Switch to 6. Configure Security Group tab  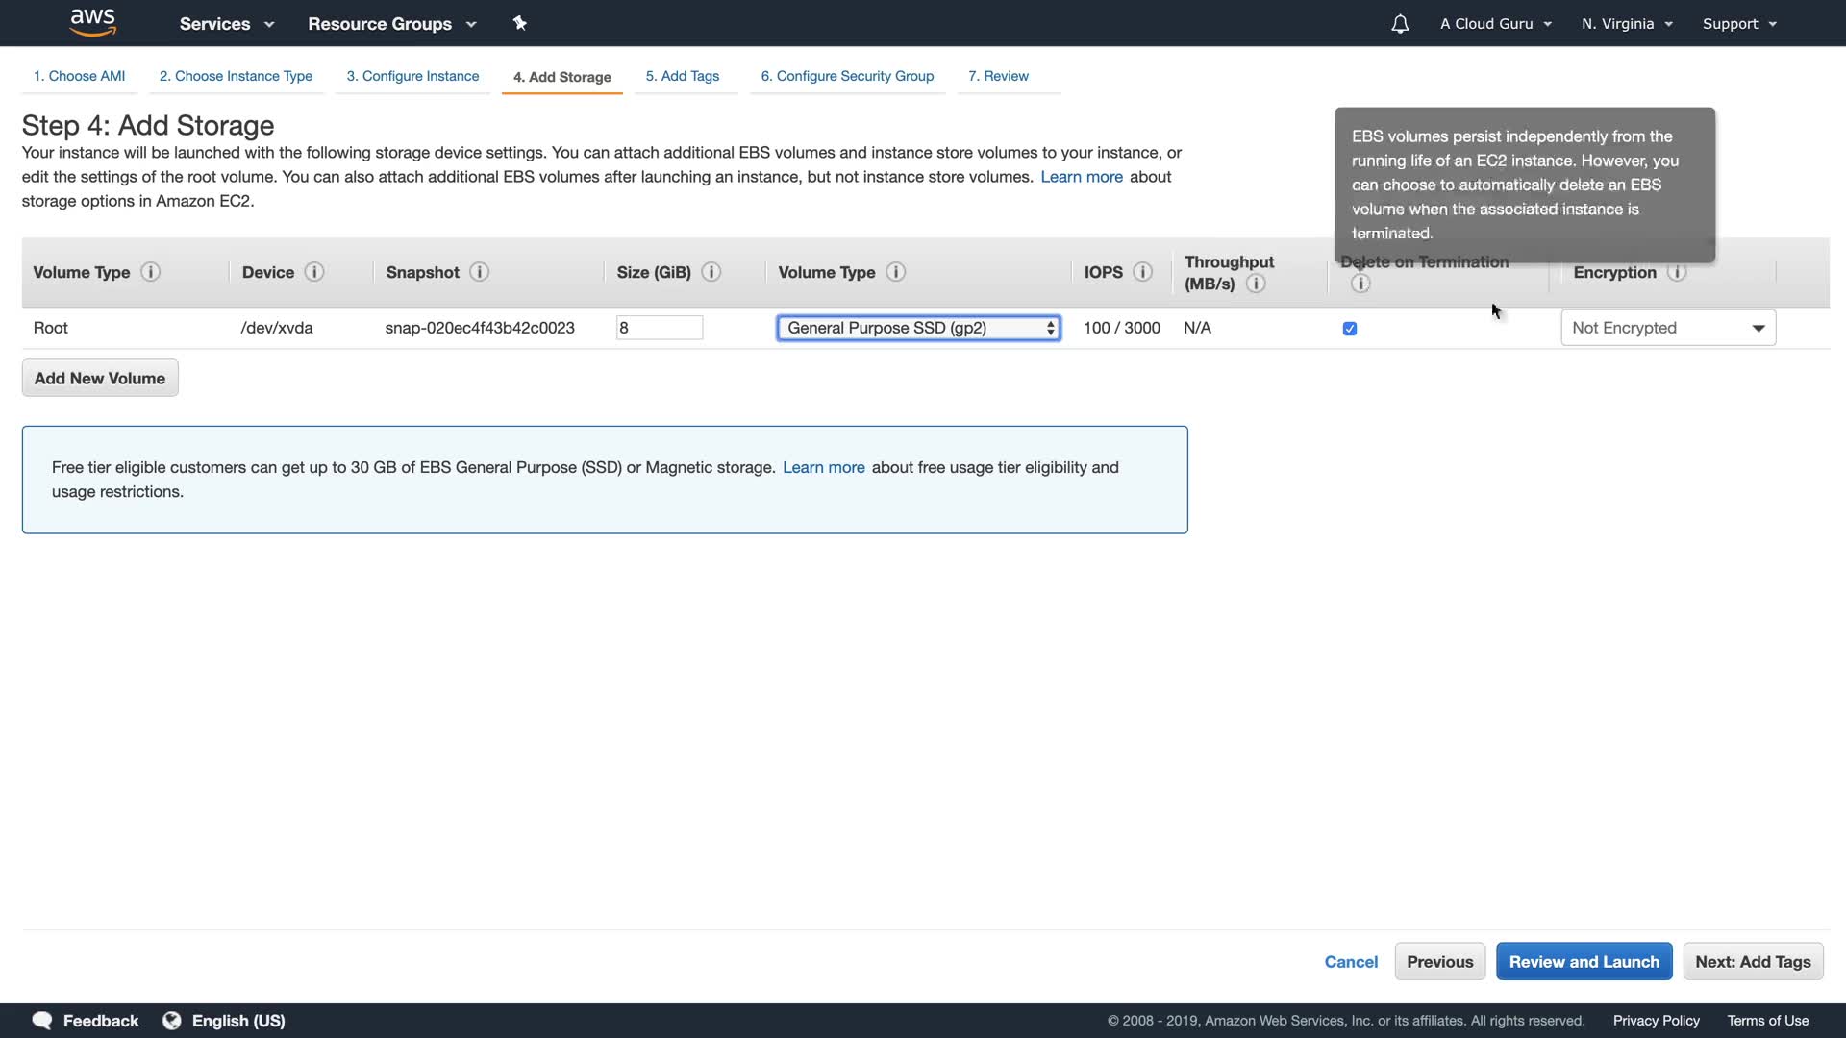pyautogui.click(x=847, y=76)
